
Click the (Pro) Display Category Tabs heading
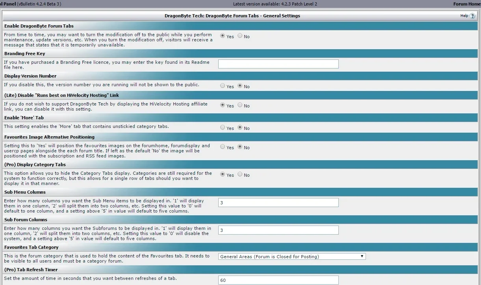point(35,165)
